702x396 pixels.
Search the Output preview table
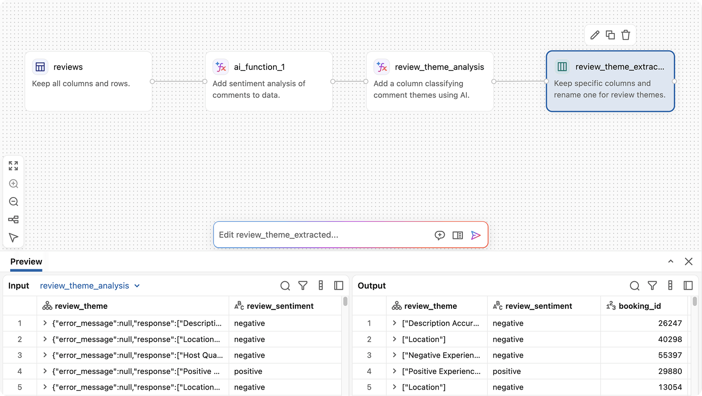[634, 286]
